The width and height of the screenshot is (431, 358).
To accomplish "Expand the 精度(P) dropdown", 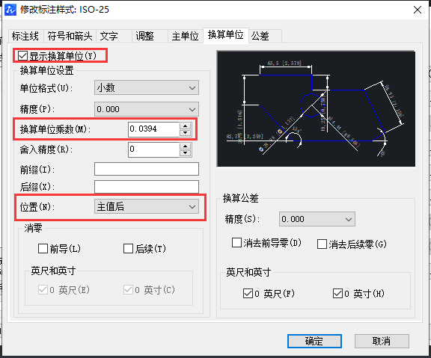I will (x=147, y=109).
